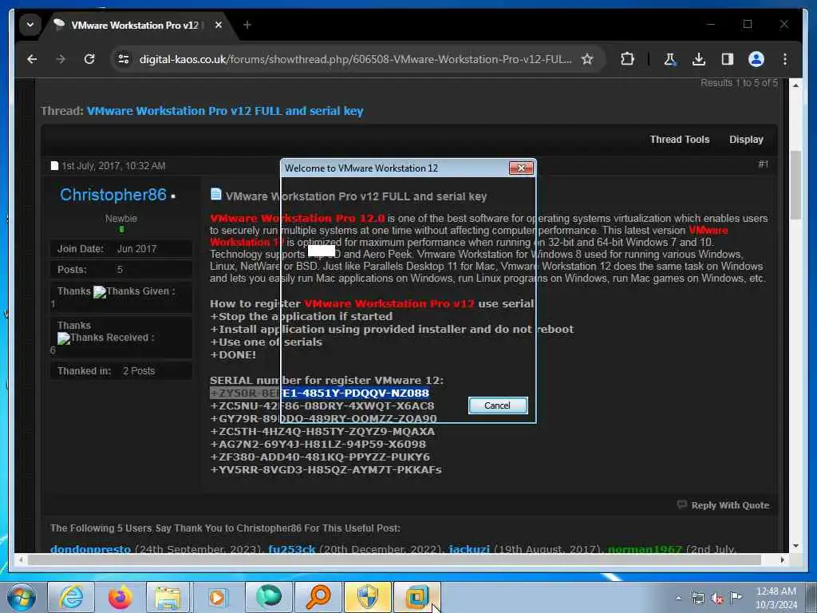
Task: Open the green round app in taskbar
Action: (x=269, y=597)
